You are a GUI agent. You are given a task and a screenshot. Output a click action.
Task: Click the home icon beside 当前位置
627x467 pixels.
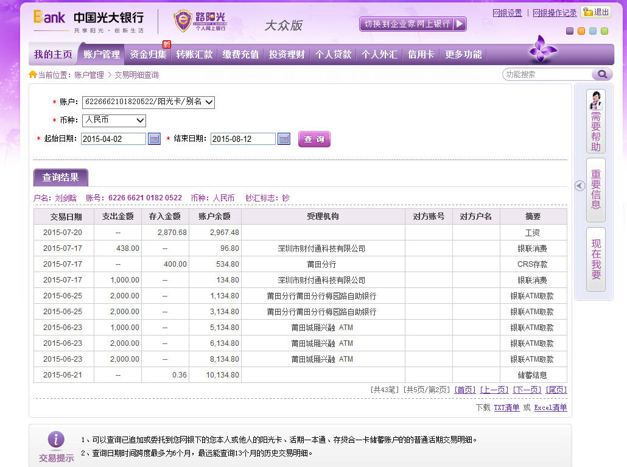pyautogui.click(x=33, y=75)
